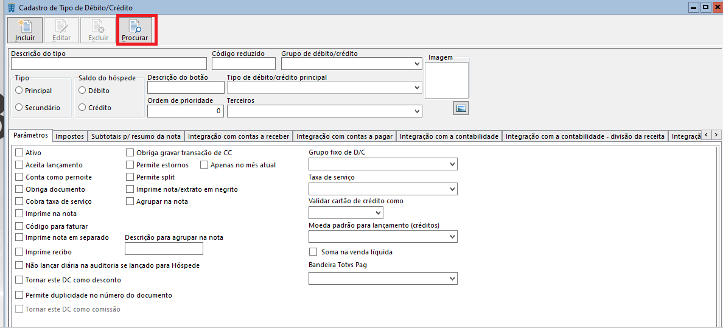
Task: Click the Editar toolbar button
Action: click(x=61, y=30)
